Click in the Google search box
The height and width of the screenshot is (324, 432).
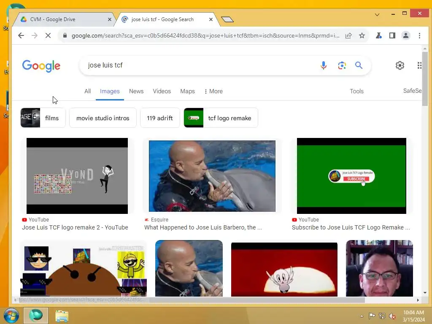coord(201,65)
